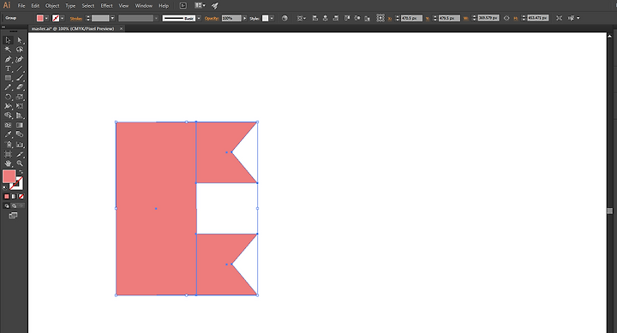
Task: Select the Lasso tool
Action: tap(20, 50)
